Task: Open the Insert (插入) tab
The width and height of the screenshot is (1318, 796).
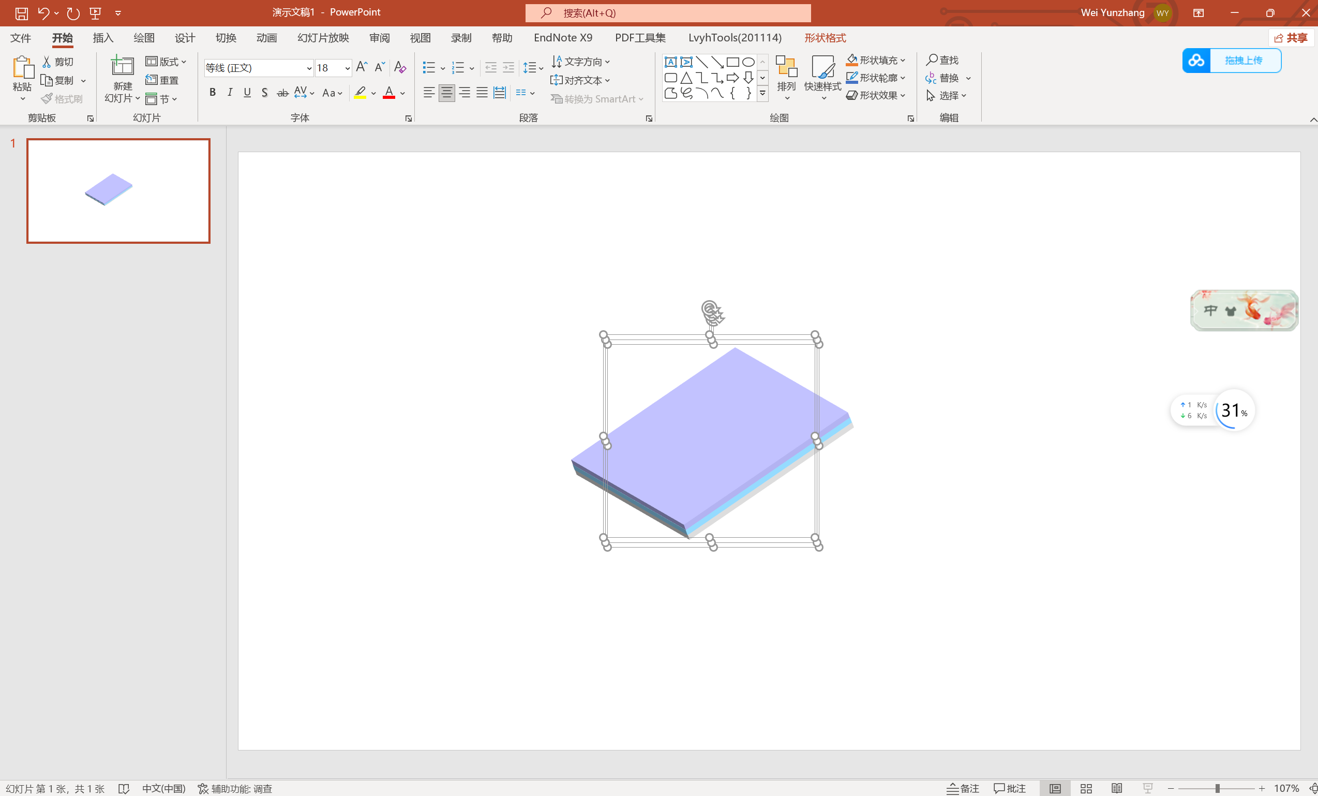Action: [103, 38]
